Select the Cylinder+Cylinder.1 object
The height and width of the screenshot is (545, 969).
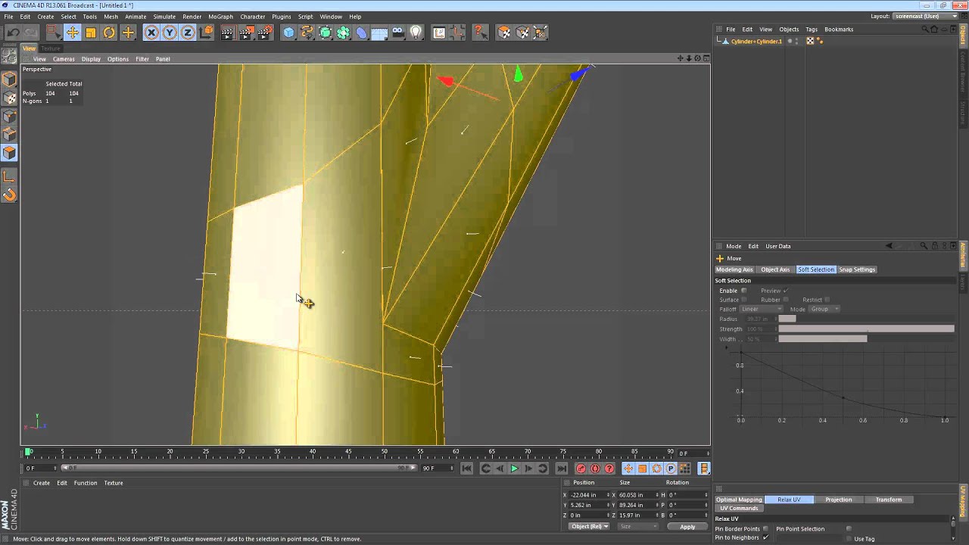pyautogui.click(x=756, y=42)
